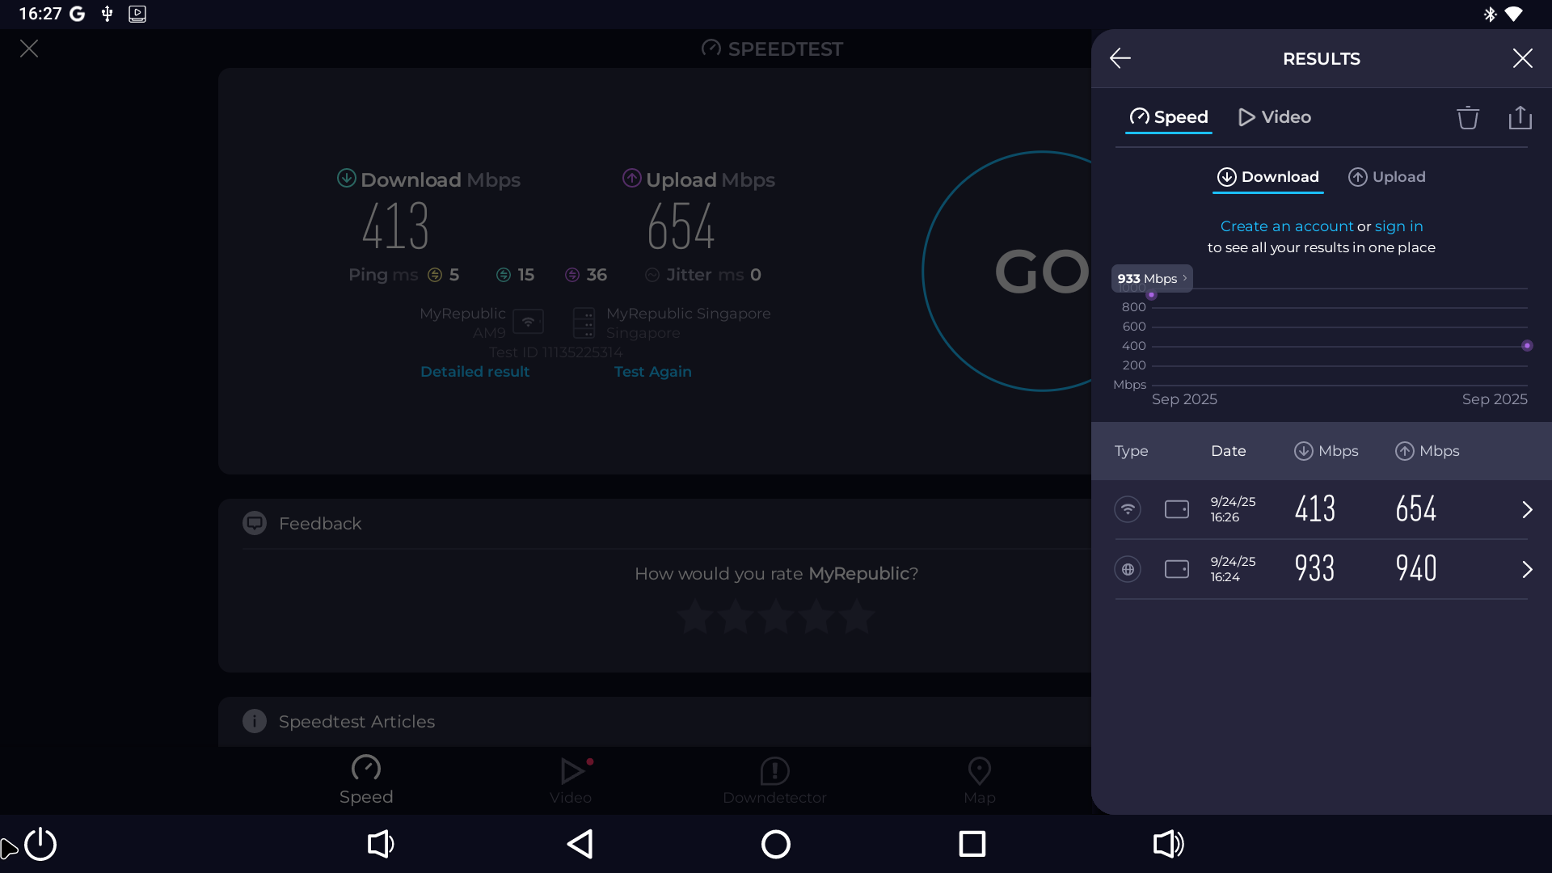Switch chart to Upload

[x=1387, y=177]
